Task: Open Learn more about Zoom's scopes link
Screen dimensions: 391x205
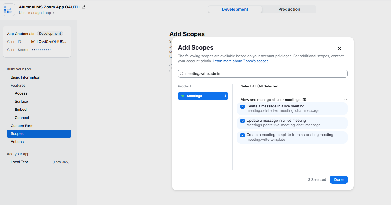Action: [240, 61]
